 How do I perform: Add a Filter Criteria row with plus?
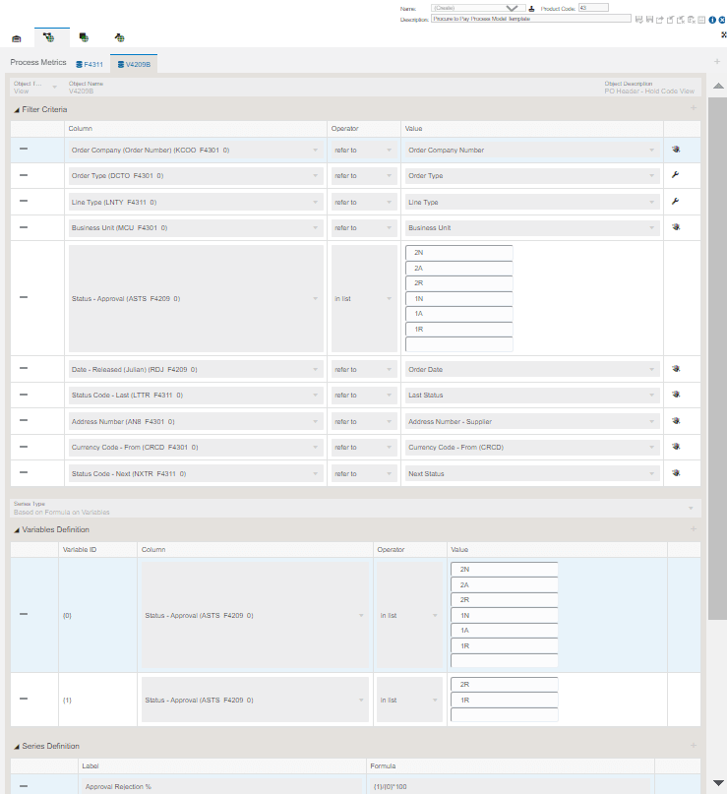pyautogui.click(x=694, y=108)
